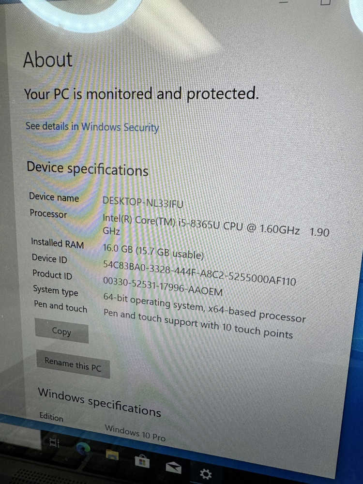Open the Mail app envelope icon

173,468
